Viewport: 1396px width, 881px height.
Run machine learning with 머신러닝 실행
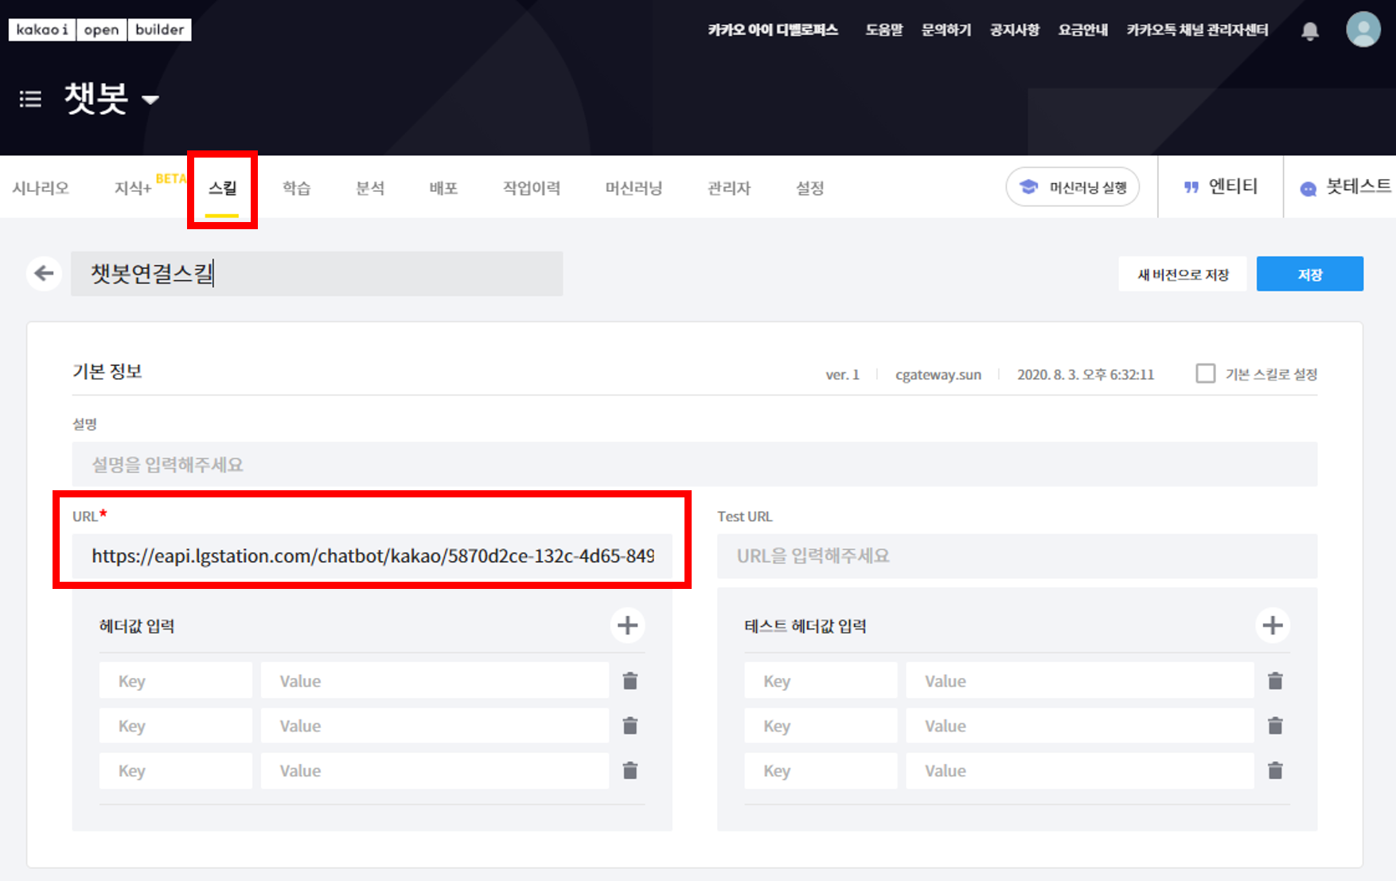pos(1072,188)
